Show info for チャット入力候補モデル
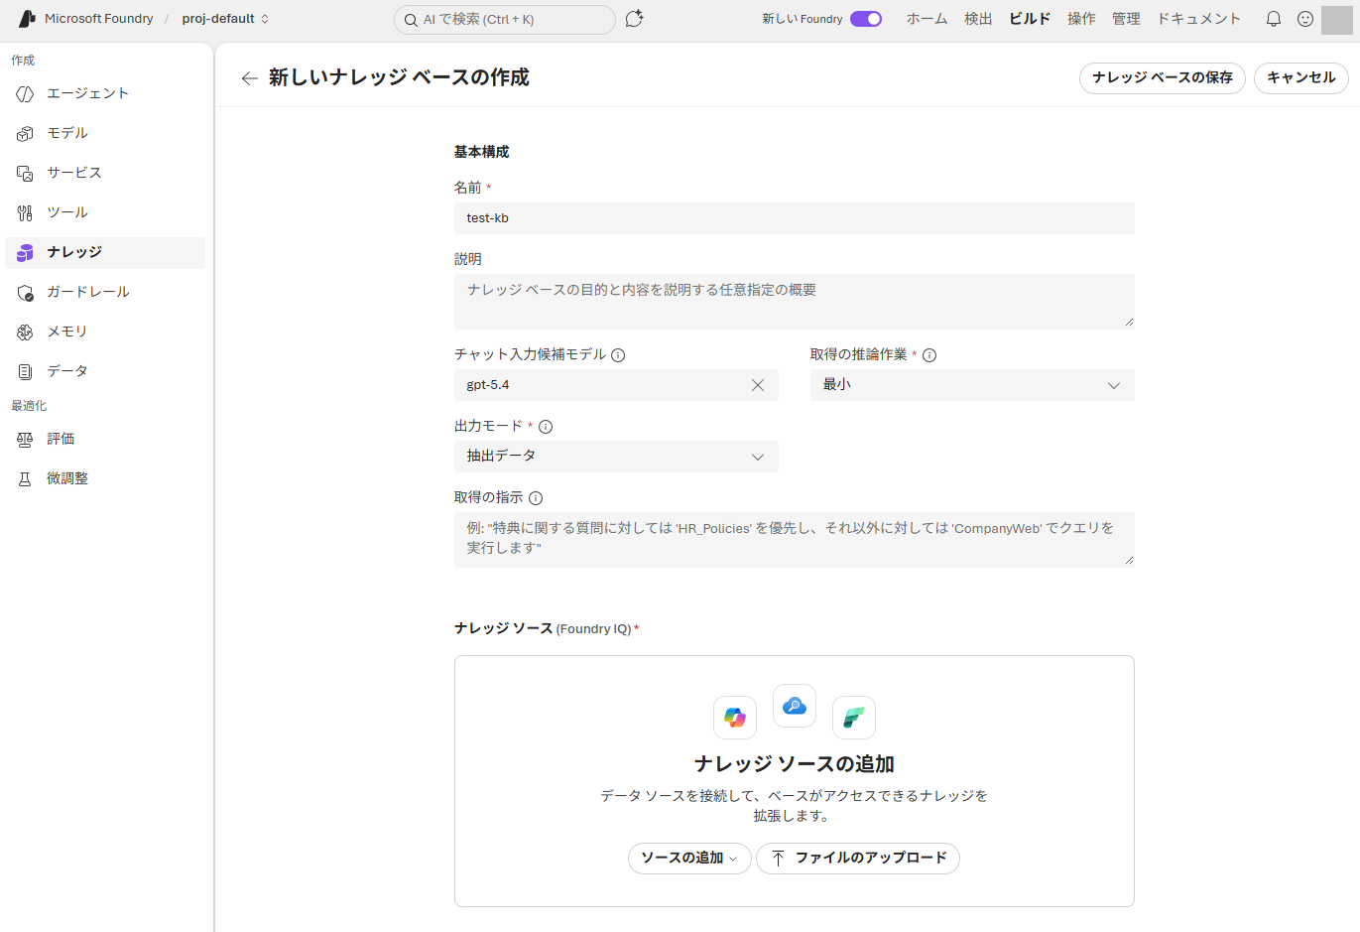Image resolution: width=1360 pixels, height=932 pixels. pyautogui.click(x=618, y=355)
